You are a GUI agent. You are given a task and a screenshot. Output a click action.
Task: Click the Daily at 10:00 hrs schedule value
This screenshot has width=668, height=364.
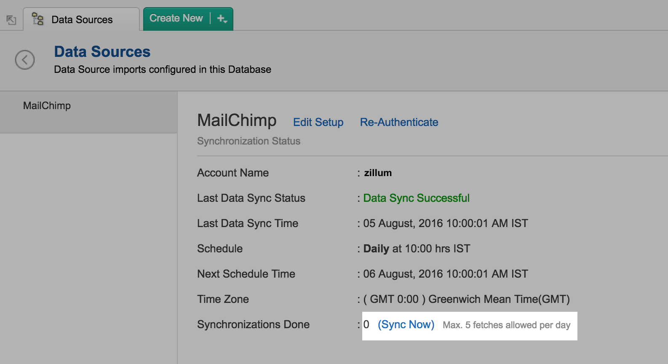pos(417,249)
